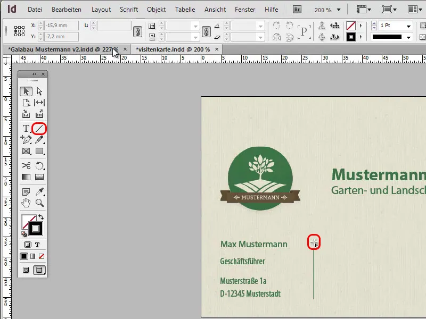Apply Color mode button
426x319 pixels.
click(24, 256)
